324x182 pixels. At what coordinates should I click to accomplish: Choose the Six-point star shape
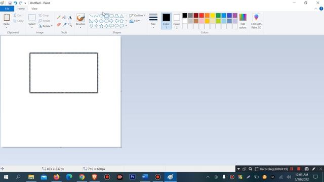[106, 26]
